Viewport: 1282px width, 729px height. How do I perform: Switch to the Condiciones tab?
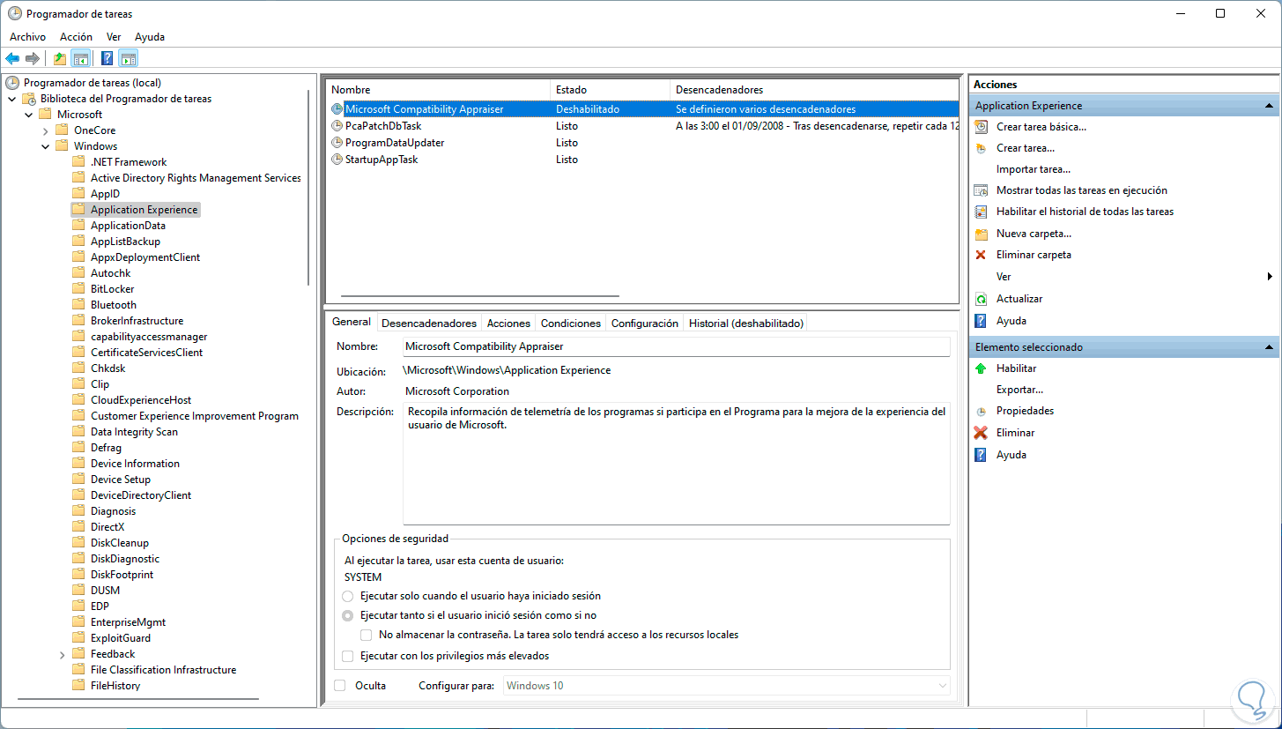point(571,324)
